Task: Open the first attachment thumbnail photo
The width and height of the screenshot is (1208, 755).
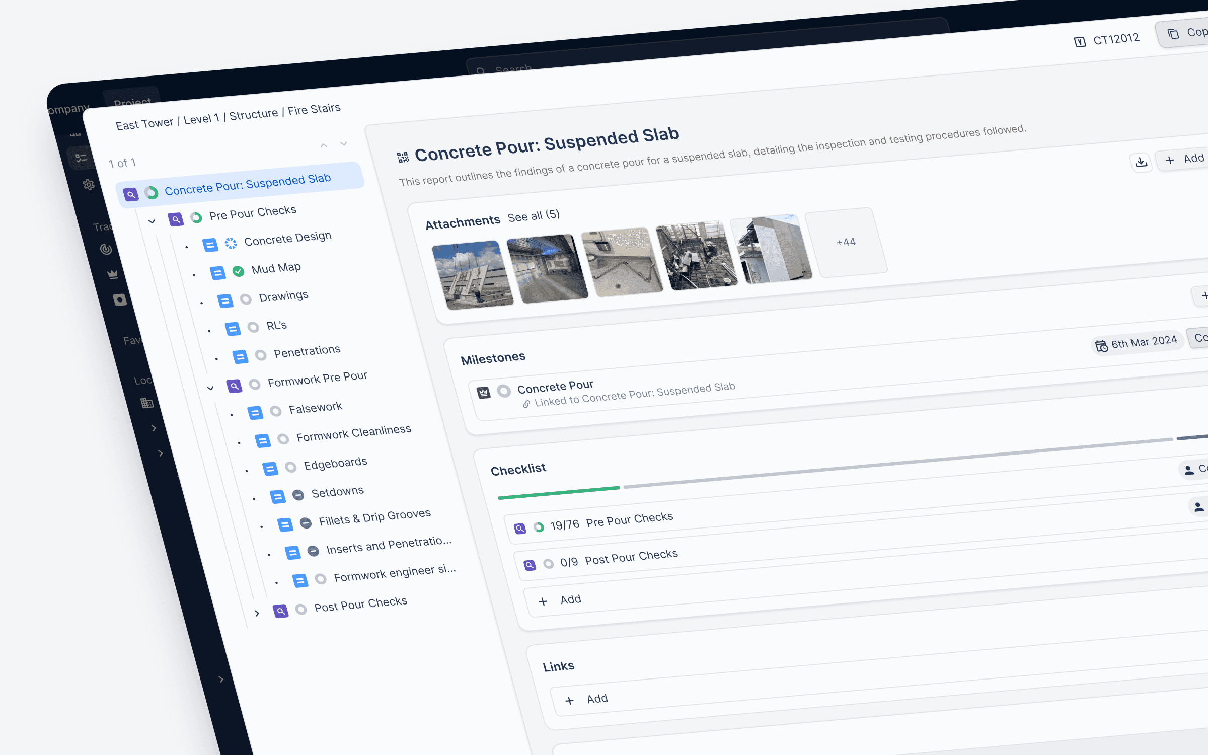Action: (473, 275)
